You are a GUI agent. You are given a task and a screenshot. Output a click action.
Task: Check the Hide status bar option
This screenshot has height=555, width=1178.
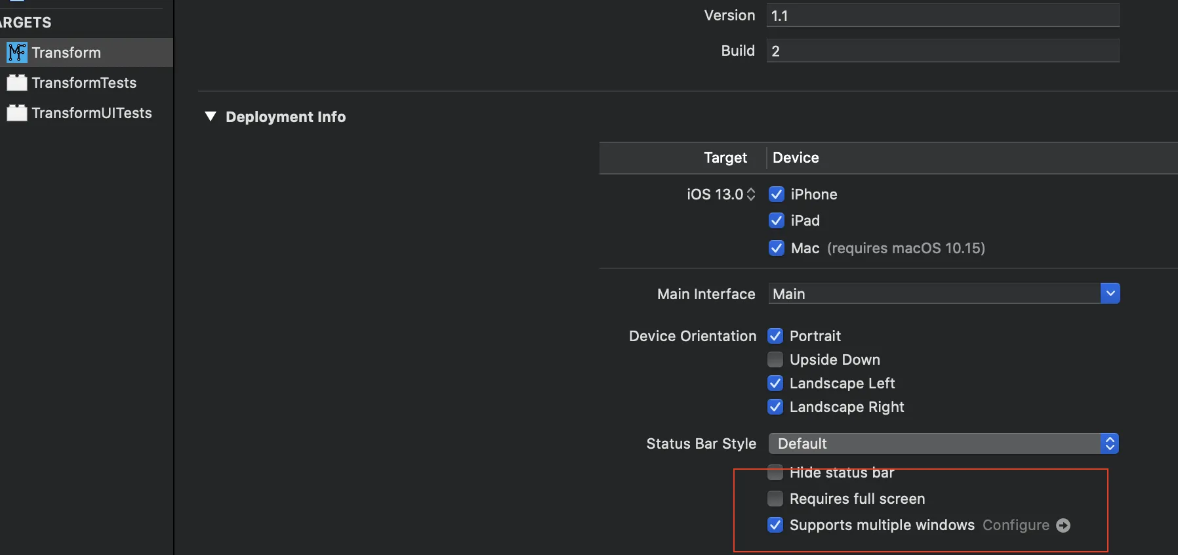pyautogui.click(x=775, y=472)
